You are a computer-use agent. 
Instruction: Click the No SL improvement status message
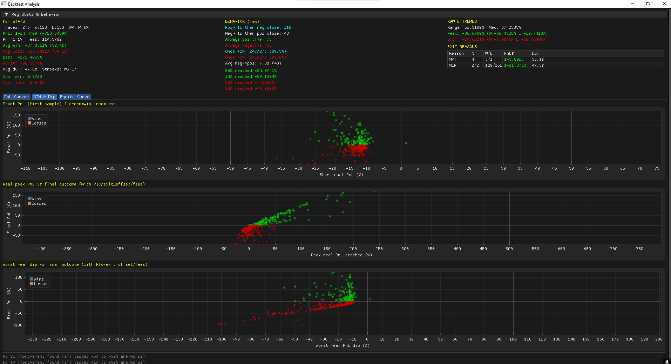coord(74,356)
